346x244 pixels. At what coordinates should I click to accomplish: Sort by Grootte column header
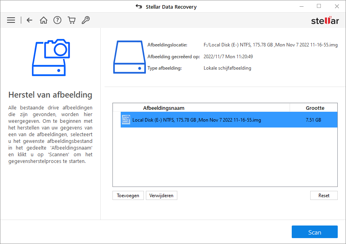[315, 108]
